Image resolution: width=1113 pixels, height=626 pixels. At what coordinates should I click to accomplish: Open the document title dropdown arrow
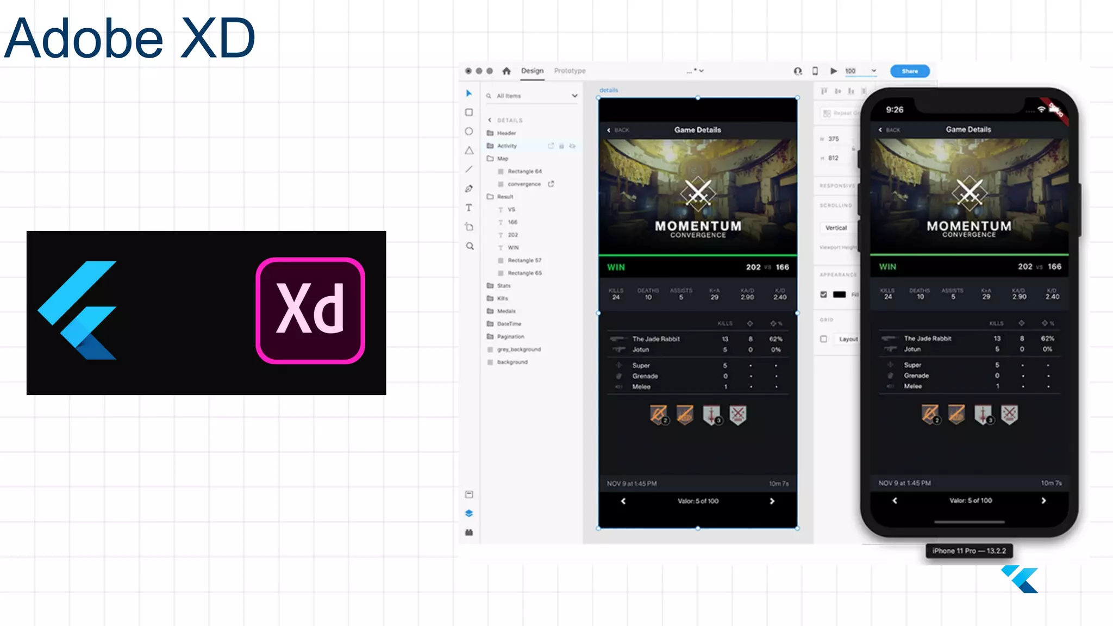tap(702, 71)
